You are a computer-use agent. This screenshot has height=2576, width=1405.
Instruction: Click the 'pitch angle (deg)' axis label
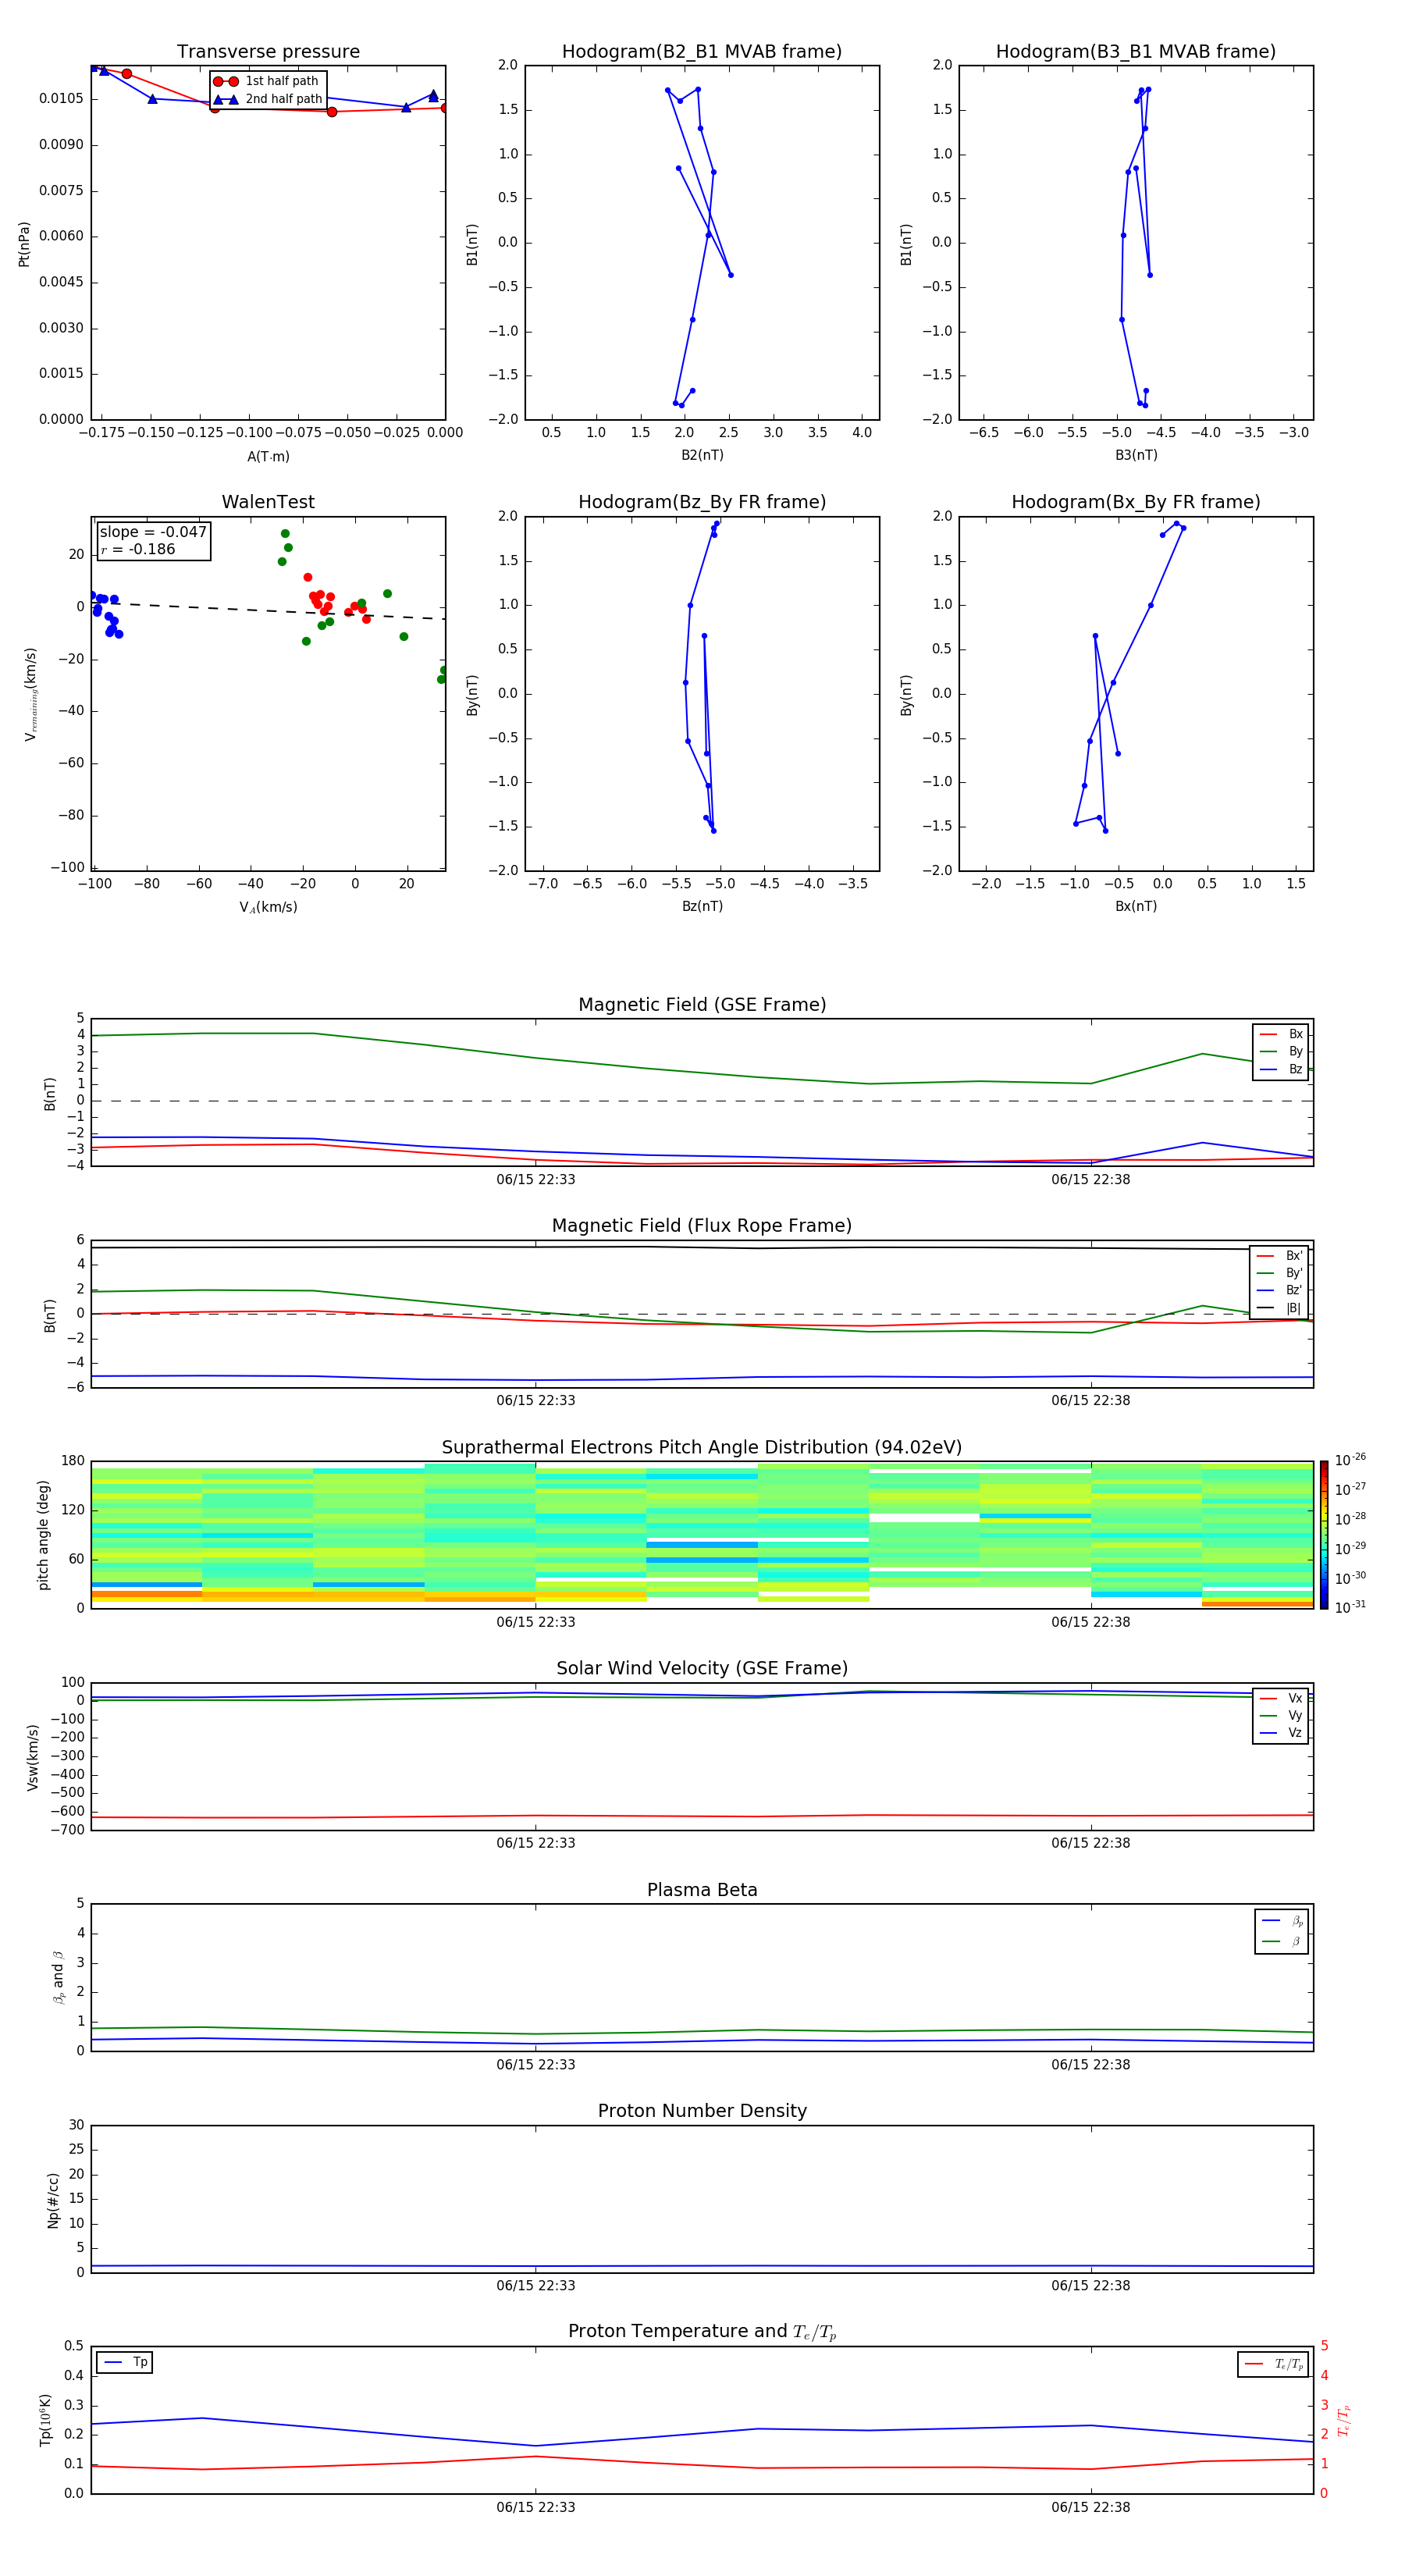point(43,1535)
